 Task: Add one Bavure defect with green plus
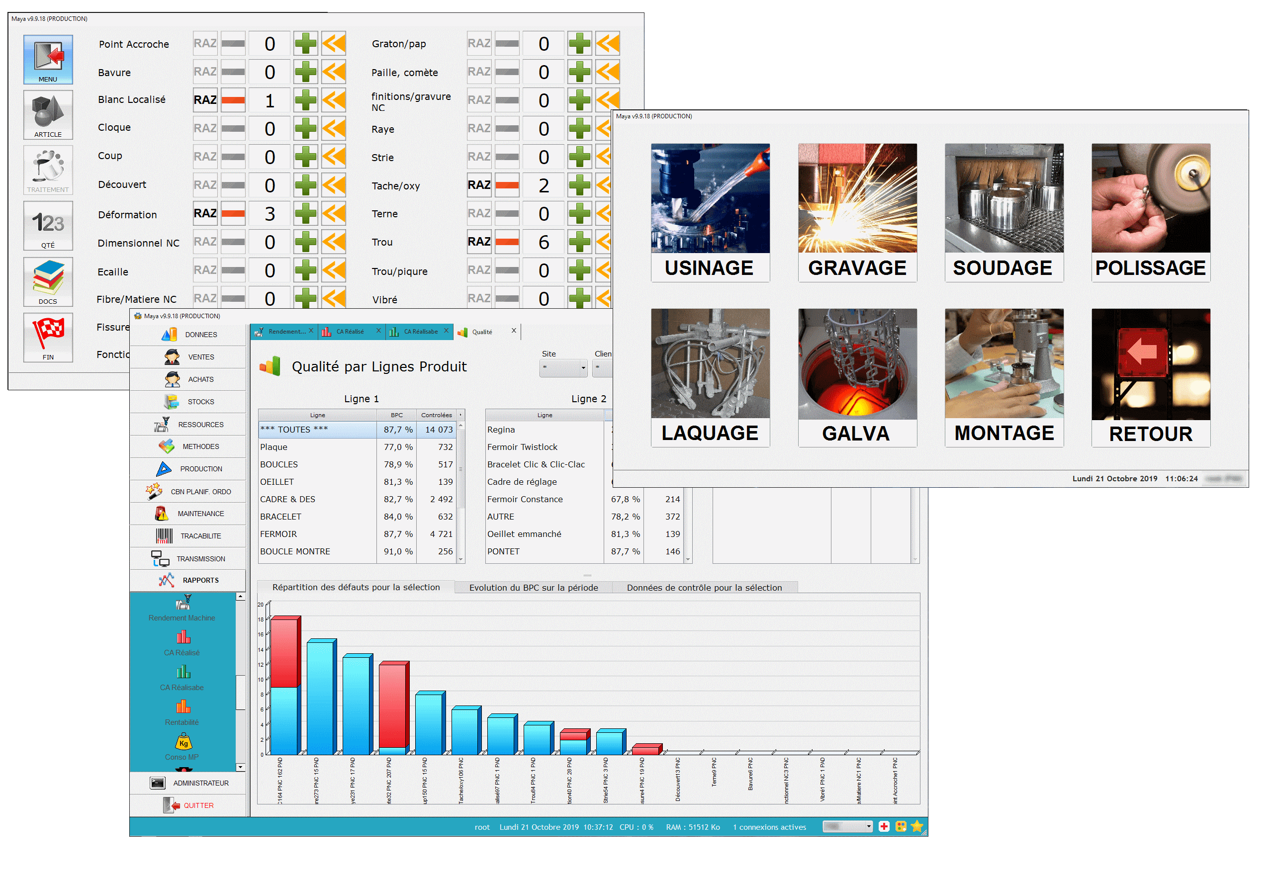pos(305,73)
